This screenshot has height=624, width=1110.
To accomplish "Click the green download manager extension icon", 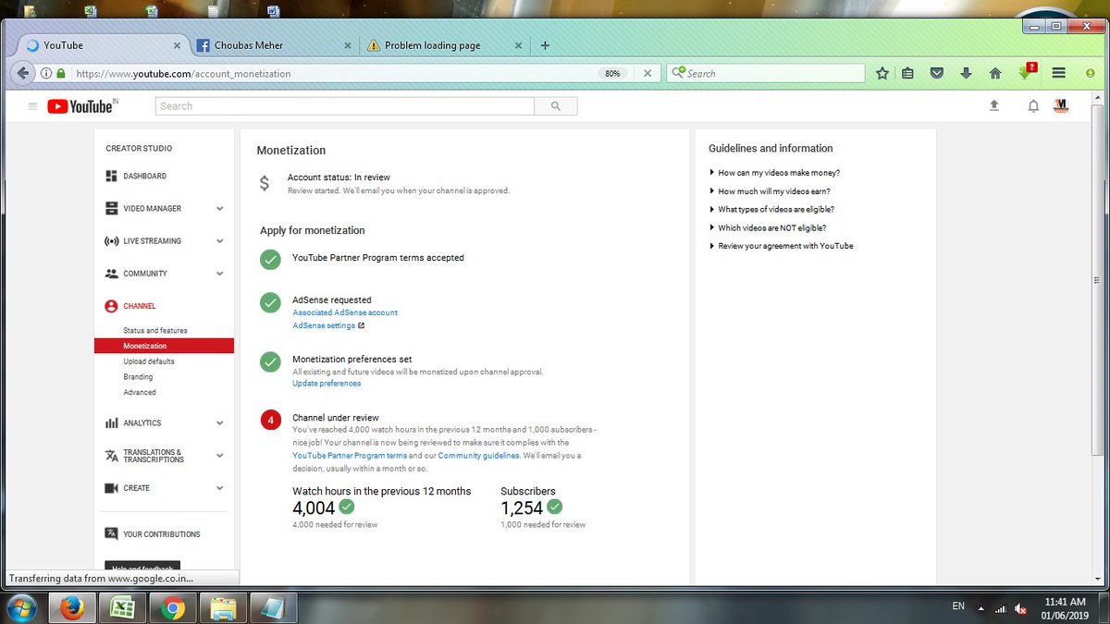I will 1027,72.
